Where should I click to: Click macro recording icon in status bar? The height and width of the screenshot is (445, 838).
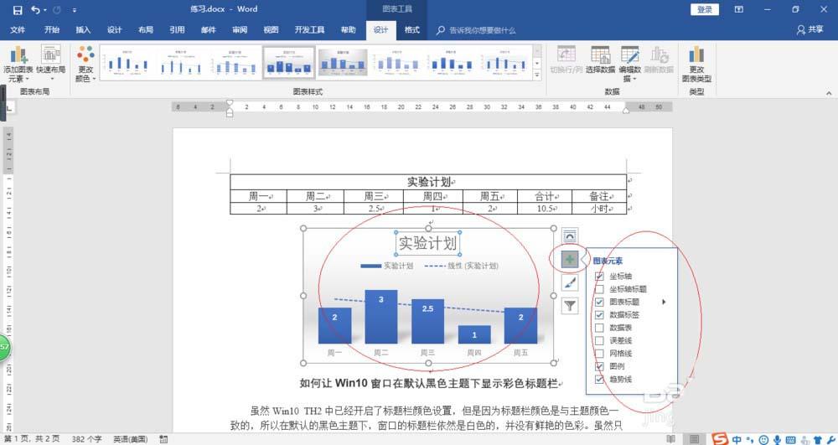click(163, 438)
